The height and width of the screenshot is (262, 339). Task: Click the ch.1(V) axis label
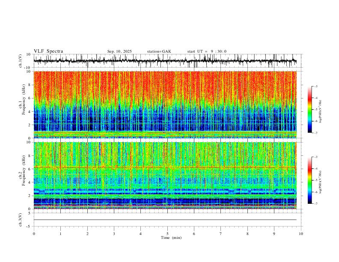pyautogui.click(x=21, y=61)
